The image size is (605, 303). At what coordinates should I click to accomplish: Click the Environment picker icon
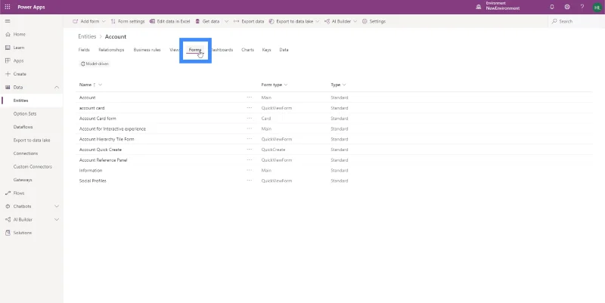[479, 7]
